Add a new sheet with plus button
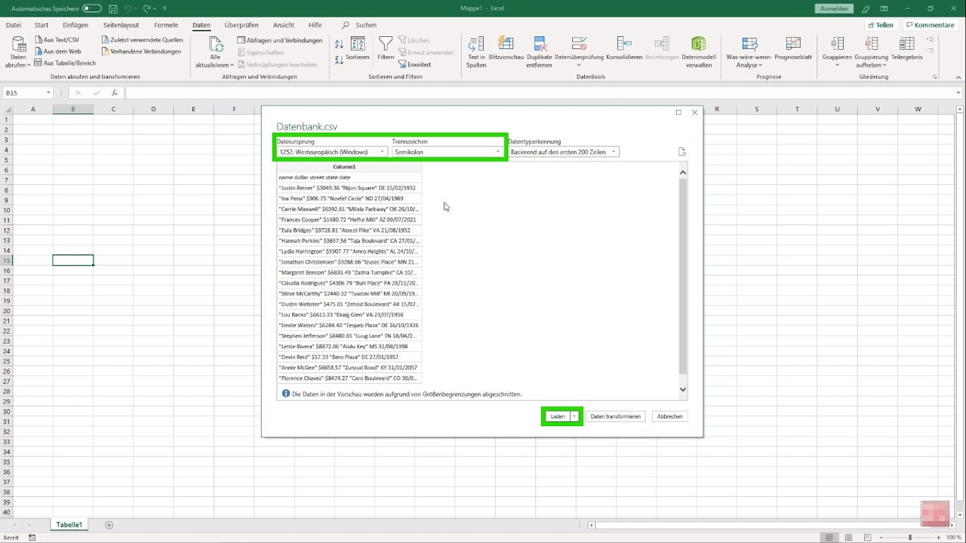966x543 pixels. (109, 525)
